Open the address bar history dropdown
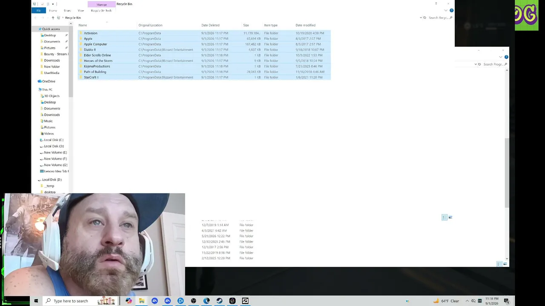This screenshot has width=545, height=306. pyautogui.click(x=421, y=18)
